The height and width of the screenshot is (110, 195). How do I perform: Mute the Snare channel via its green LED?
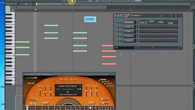[115, 40]
